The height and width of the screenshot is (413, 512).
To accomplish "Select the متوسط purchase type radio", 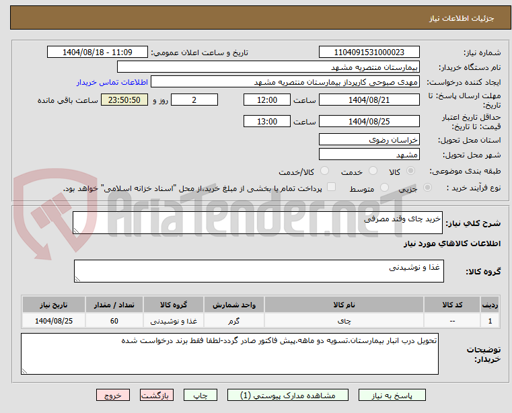I will click(x=384, y=188).
